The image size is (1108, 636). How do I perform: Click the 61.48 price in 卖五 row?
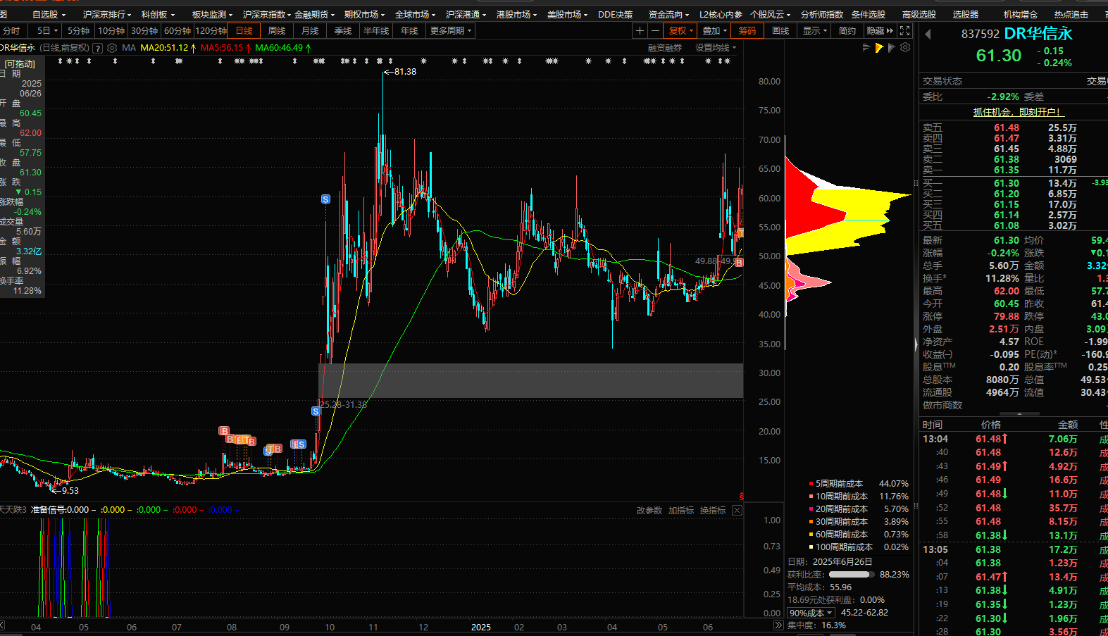(x=1007, y=127)
